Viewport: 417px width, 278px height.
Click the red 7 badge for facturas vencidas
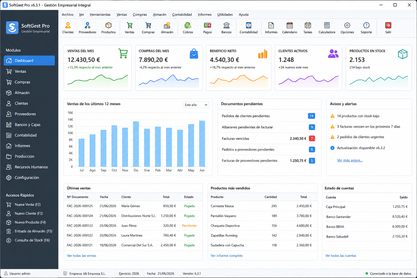(312, 138)
